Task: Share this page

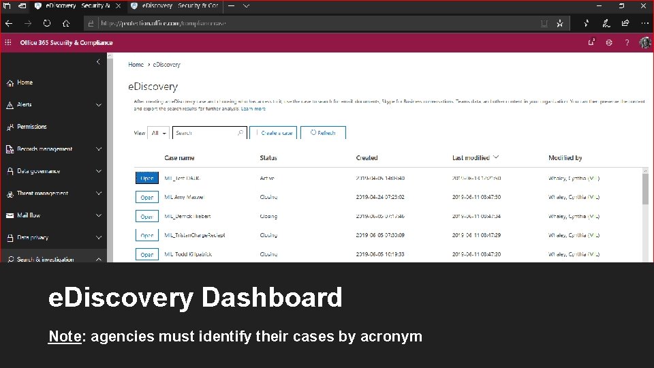Action: pos(625,23)
